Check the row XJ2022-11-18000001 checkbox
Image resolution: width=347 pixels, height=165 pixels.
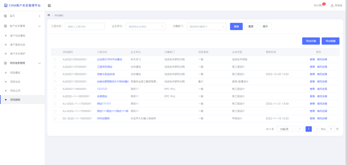click(55, 96)
